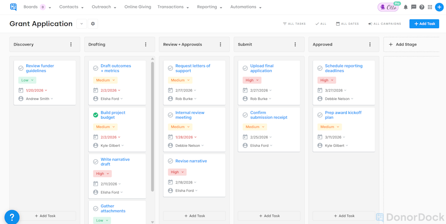Open the Outreach menu
The height and width of the screenshot is (224, 446).
(x=104, y=7)
